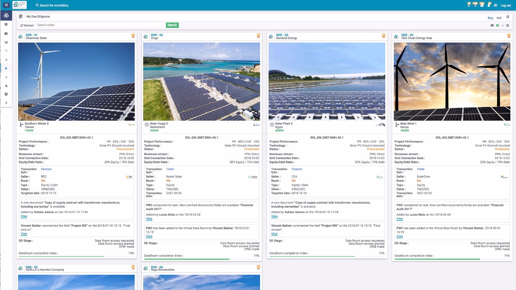Open the top bar icon with badge 3
516x290 pixels.
pos(469,5)
